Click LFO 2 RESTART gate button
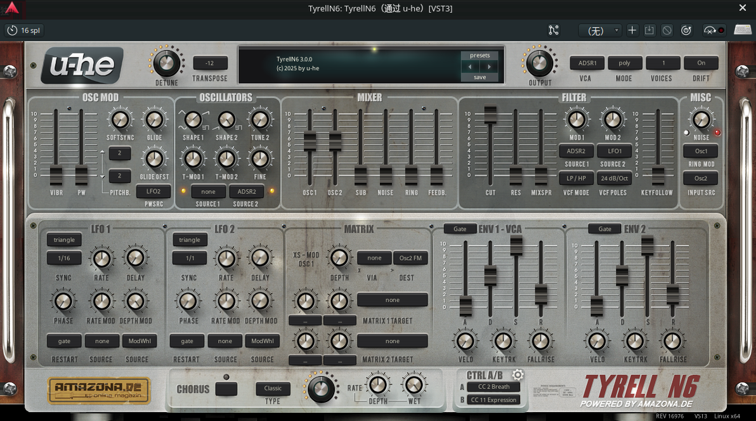756x421 pixels. tap(187, 341)
